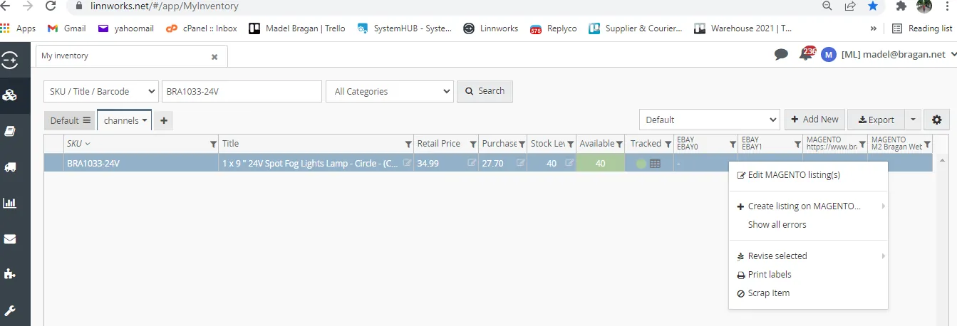This screenshot has width=957, height=326.
Task: Open the Apps bookmarks shortcut
Action: point(19,28)
